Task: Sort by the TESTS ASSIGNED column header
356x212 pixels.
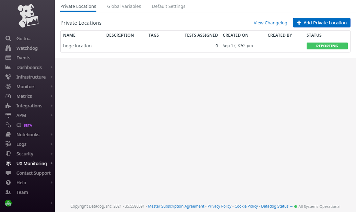Action: tap(201, 35)
